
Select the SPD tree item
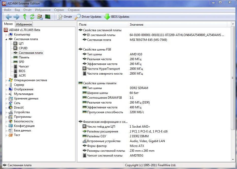21,62
